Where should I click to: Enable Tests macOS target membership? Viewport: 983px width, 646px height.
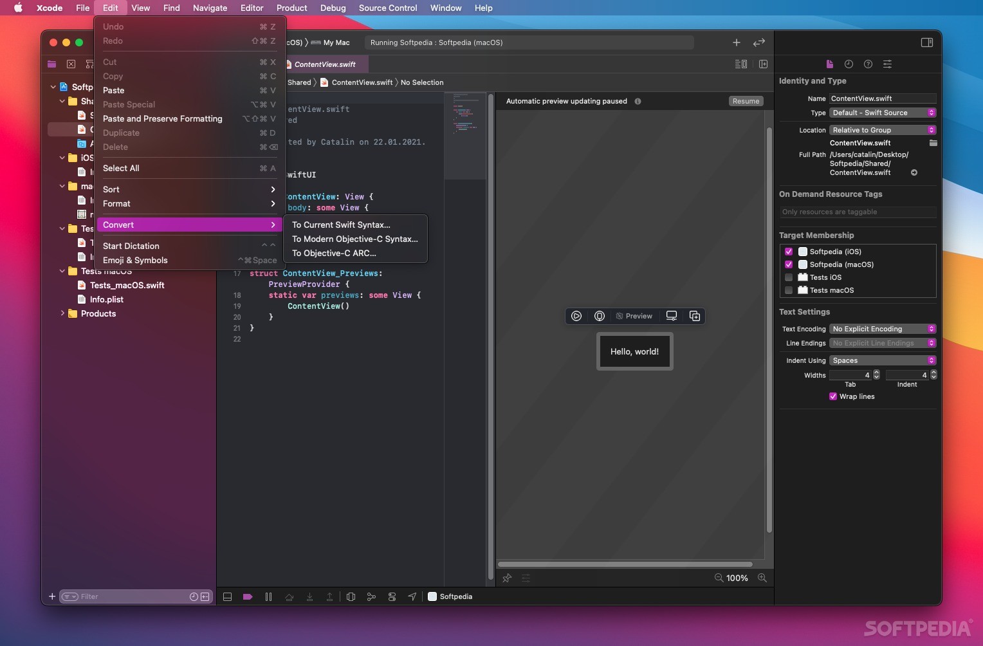click(x=789, y=290)
